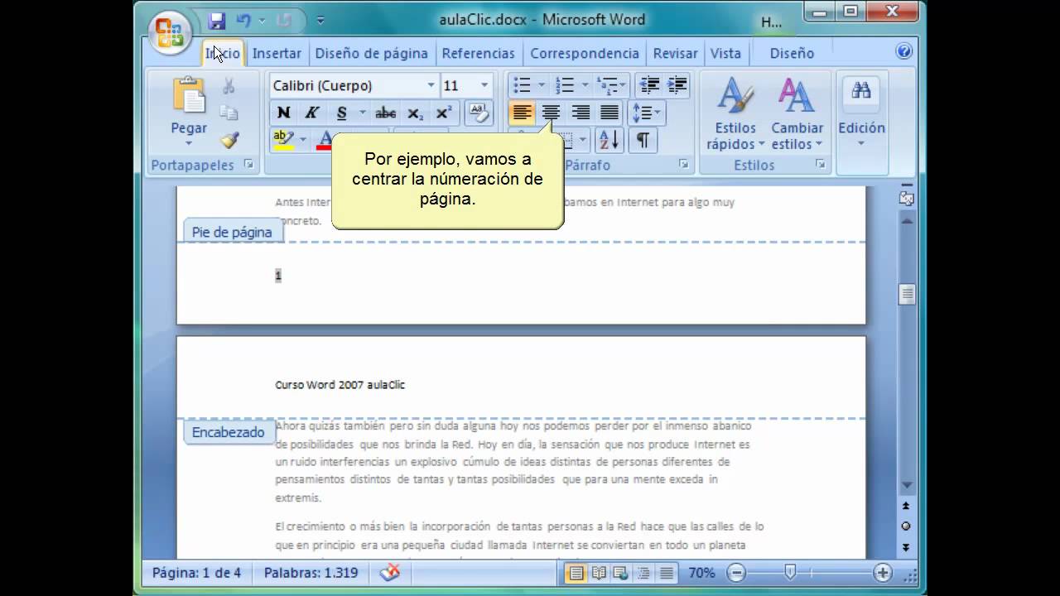Viewport: 1060px width, 596px height.
Task: Apply yellow text highlight color
Action: (x=283, y=139)
